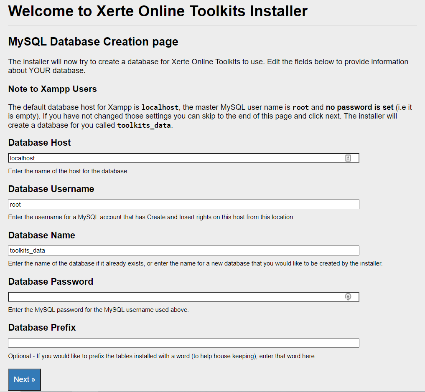The image size is (425, 392).
Task: Click the bold 'no password is set' text
Action: (359, 107)
